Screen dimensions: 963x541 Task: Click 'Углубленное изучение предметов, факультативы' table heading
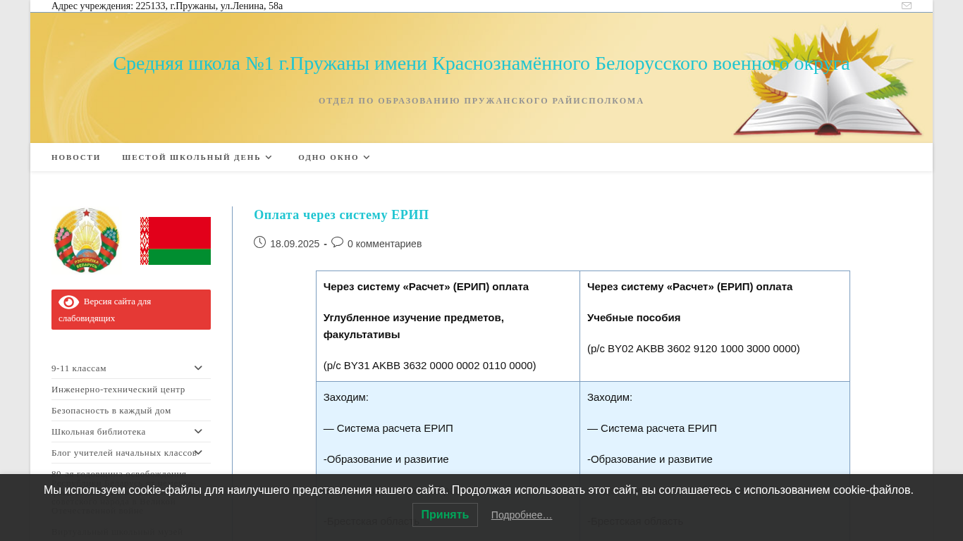coord(414,326)
